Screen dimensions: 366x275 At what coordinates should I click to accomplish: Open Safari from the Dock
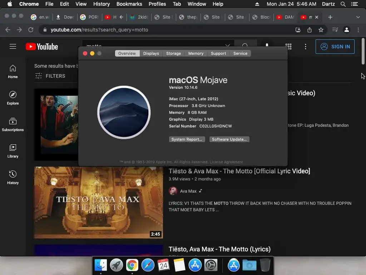[x=148, y=265]
